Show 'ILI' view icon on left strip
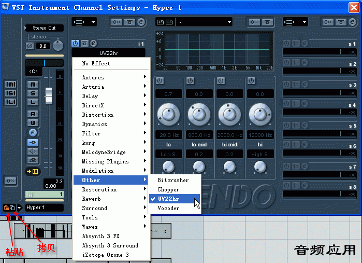This screenshot has width=362, height=263. pyautogui.click(x=11, y=102)
